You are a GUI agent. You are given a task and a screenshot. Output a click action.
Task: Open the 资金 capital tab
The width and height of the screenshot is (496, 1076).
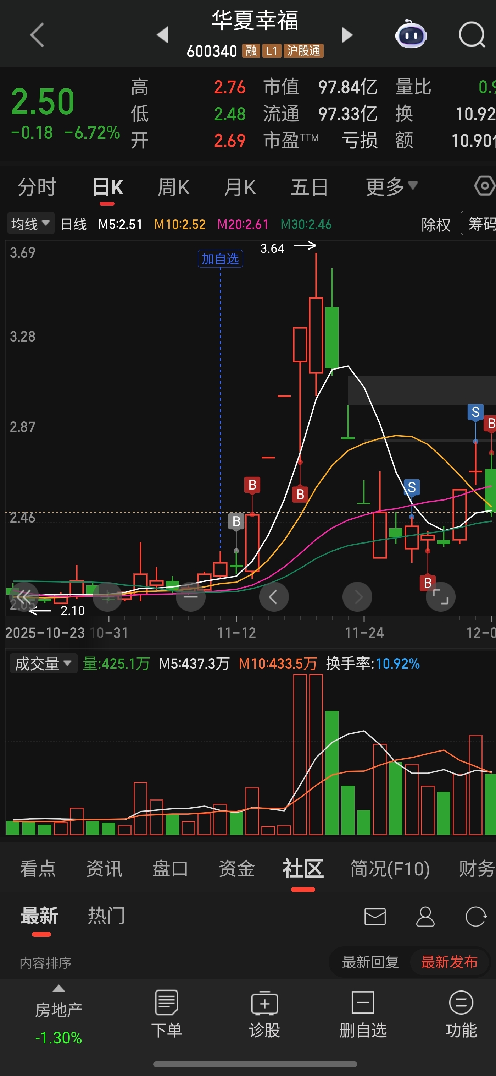[236, 868]
